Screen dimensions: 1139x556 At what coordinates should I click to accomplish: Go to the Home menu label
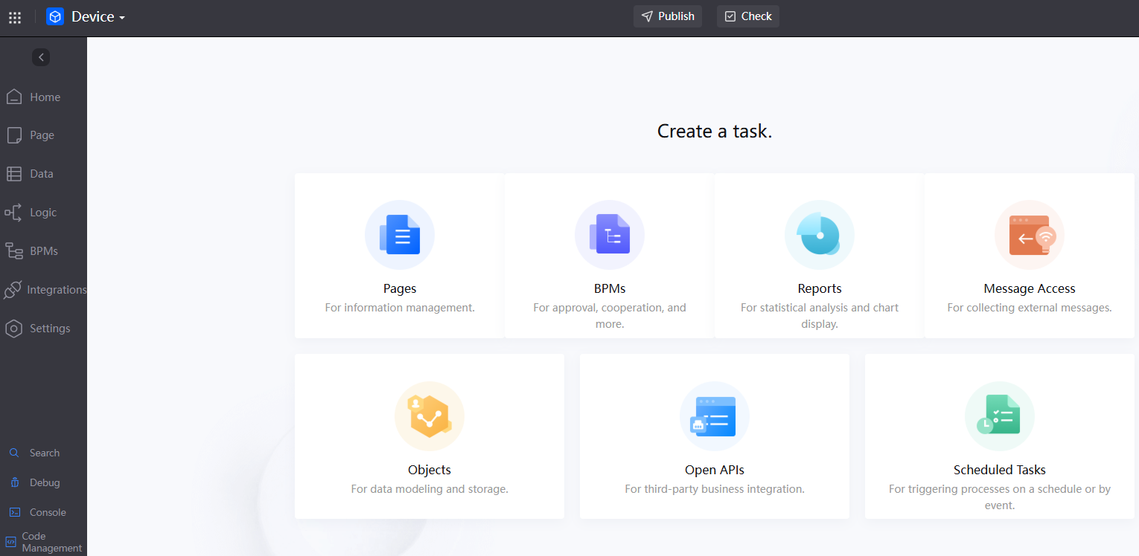pyautogui.click(x=45, y=97)
